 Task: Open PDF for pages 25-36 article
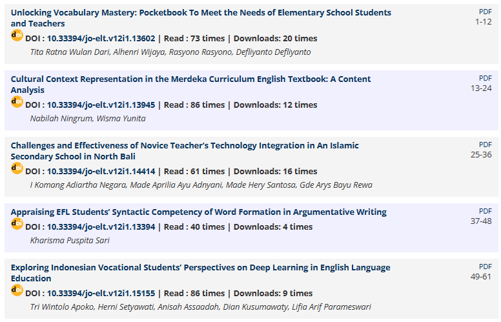pos(485,145)
